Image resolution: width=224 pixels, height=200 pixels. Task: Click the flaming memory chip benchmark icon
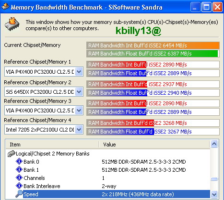(12, 24)
